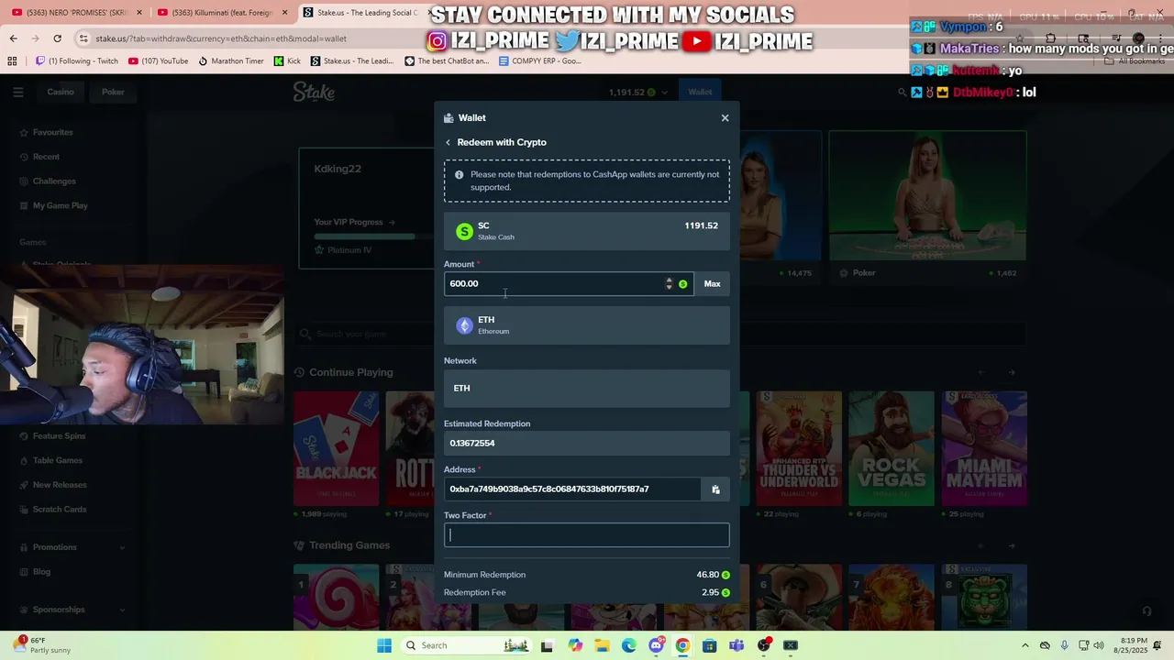Open the ETH Ethereum coin selector
The image size is (1174, 660).
[x=587, y=325]
